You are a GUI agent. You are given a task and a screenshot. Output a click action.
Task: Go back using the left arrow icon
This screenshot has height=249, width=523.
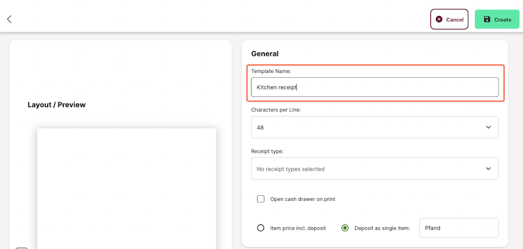[9, 19]
